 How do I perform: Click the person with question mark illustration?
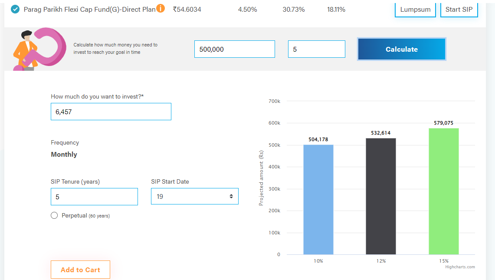point(39,49)
